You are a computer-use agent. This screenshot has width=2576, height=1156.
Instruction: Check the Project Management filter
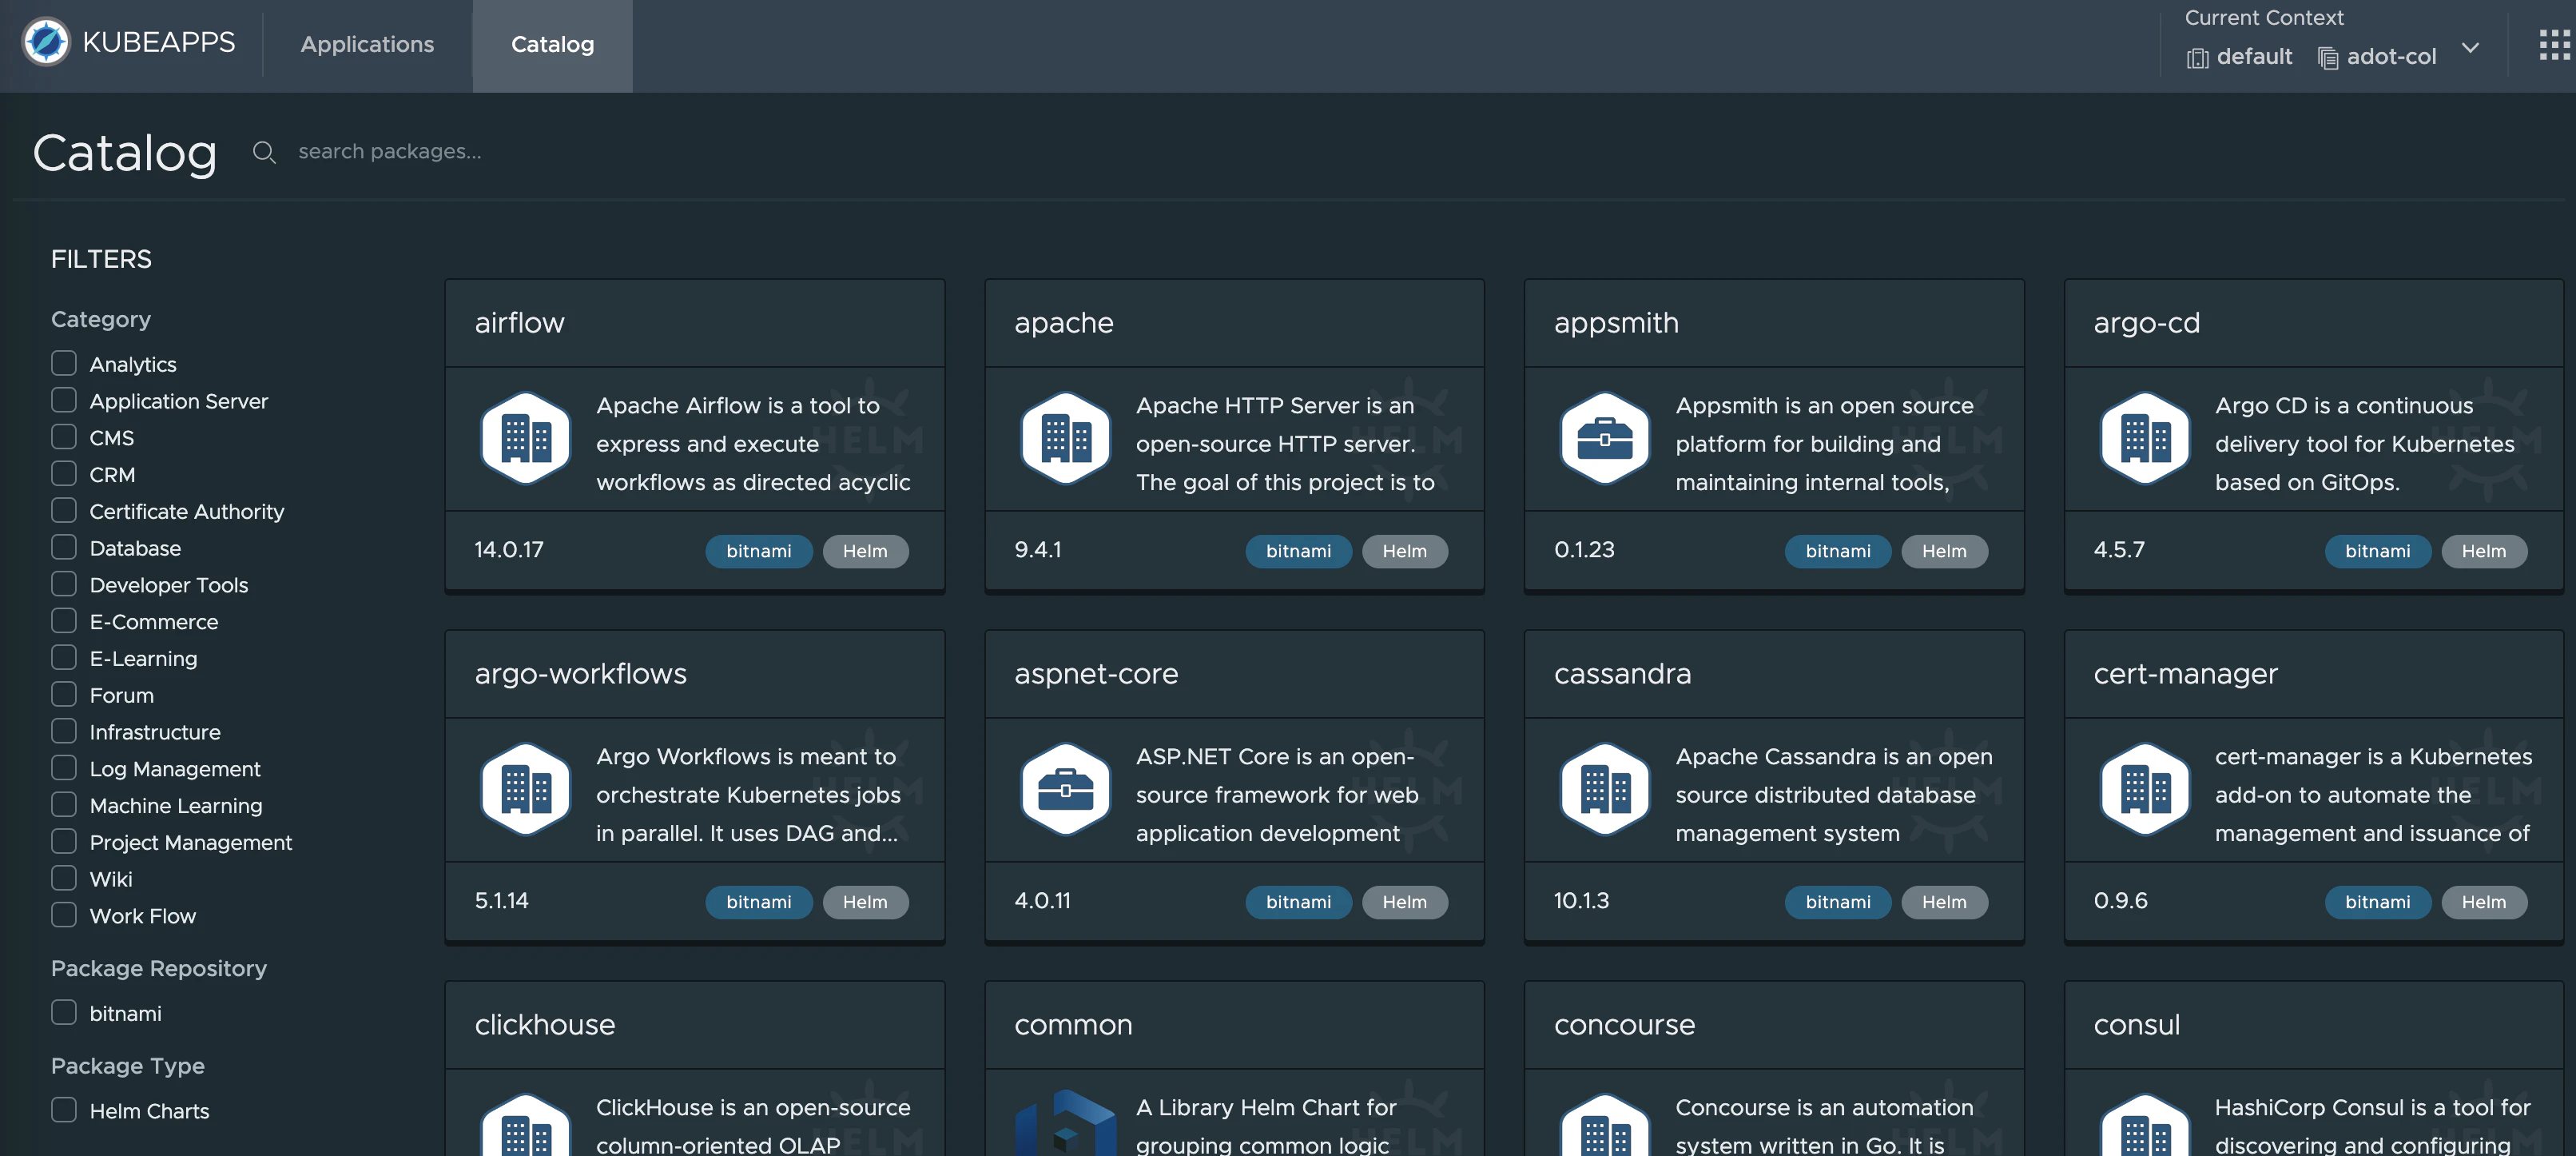(x=64, y=841)
